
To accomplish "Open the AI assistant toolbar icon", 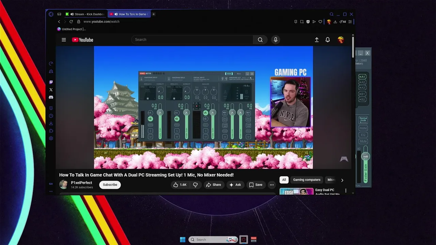I will (x=343, y=22).
